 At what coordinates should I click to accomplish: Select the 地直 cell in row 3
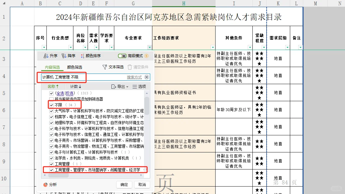tap(278, 59)
